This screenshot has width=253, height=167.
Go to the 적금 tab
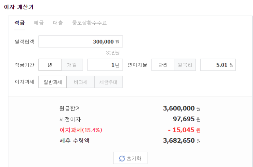coord(19,23)
